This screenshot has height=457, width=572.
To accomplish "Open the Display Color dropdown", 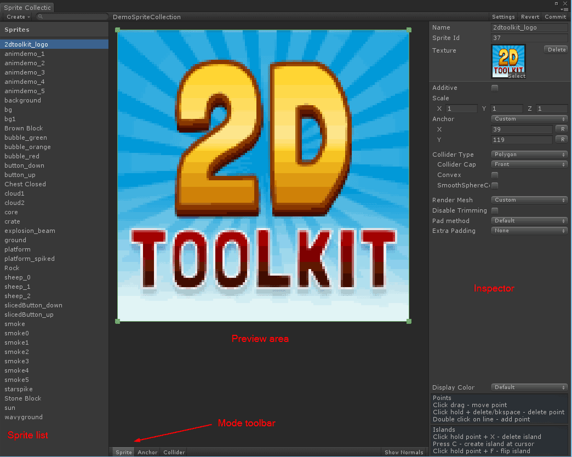I will (529, 387).
